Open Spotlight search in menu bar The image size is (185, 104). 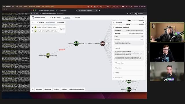tap(129, 7)
